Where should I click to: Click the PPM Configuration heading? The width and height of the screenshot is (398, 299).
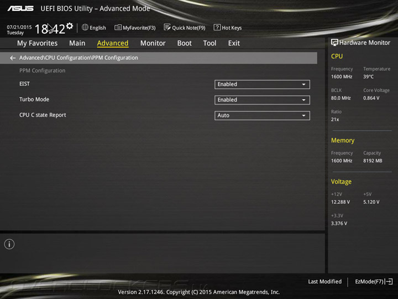pyautogui.click(x=43, y=70)
